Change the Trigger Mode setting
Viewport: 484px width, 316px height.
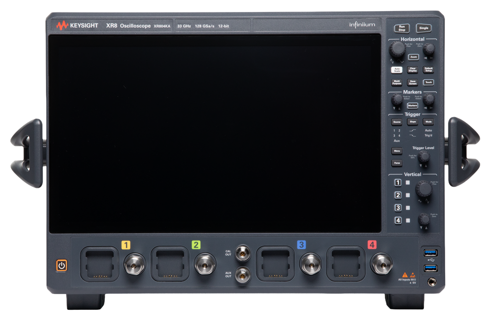point(428,122)
